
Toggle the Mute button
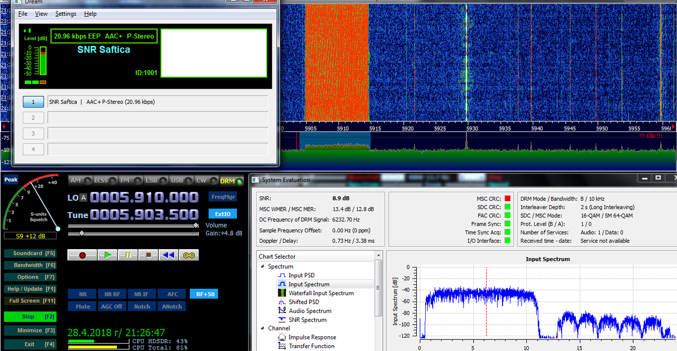(83, 306)
